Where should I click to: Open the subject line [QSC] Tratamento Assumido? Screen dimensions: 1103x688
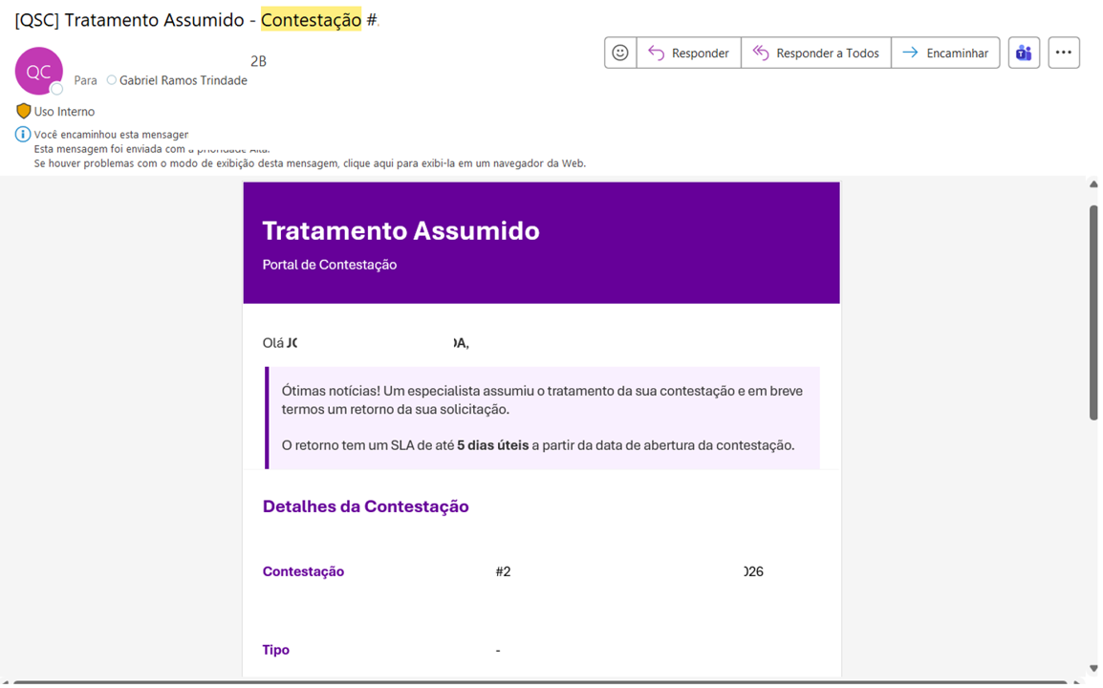[x=124, y=18]
